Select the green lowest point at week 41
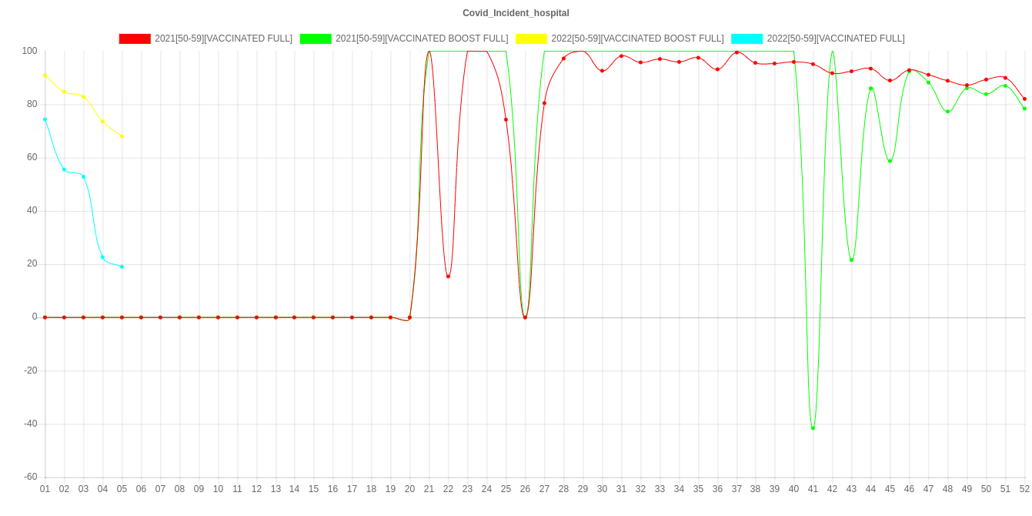 (813, 428)
